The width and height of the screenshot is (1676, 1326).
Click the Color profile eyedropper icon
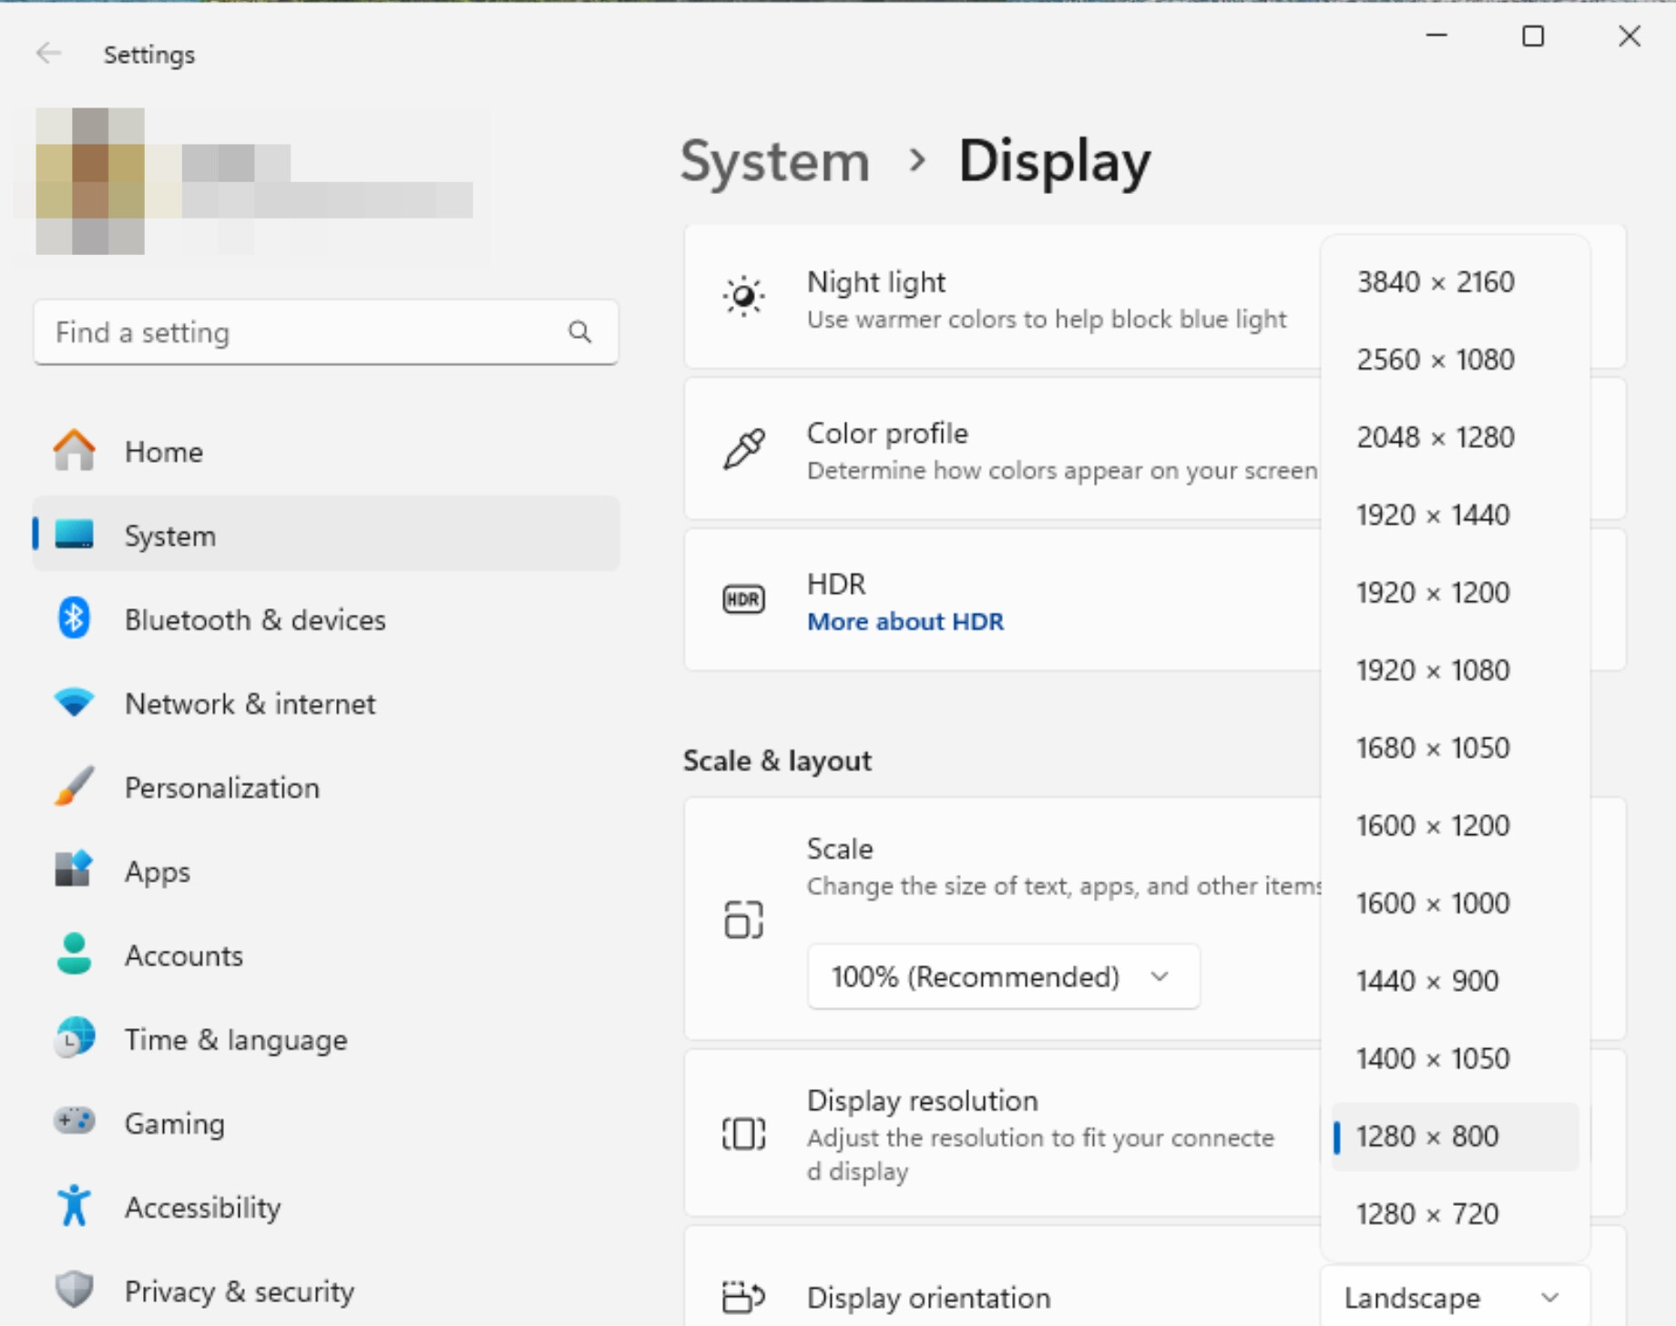point(743,448)
